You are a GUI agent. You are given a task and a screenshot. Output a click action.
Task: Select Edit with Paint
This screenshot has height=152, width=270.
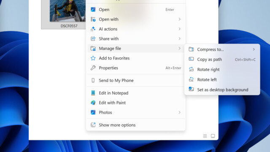[136, 103]
